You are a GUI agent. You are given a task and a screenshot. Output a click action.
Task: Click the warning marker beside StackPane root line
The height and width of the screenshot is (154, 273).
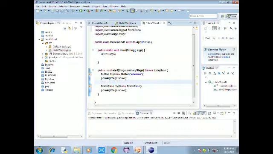(x=90, y=86)
